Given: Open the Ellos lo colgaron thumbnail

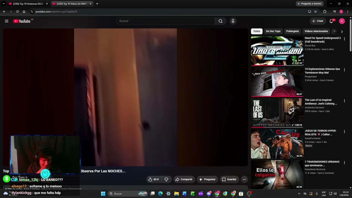Looking at the screenshot, I should (x=277, y=175).
